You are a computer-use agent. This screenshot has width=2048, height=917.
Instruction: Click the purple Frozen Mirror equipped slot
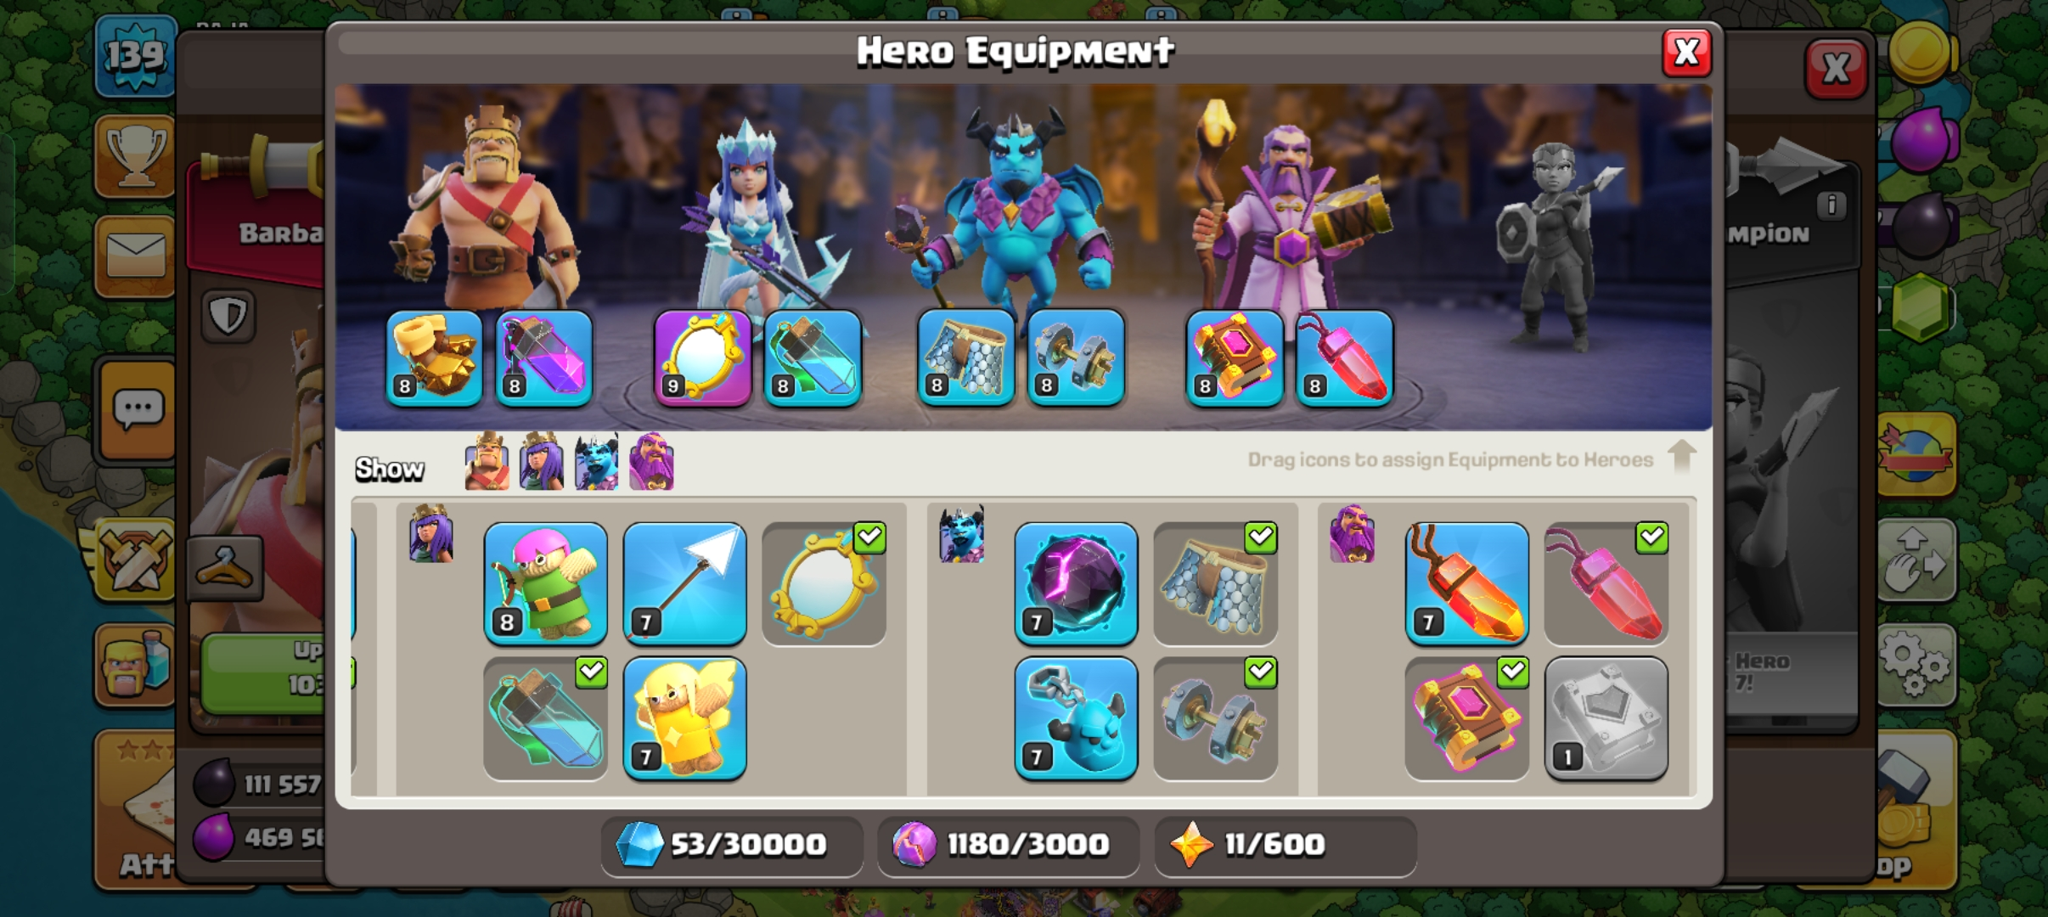[x=702, y=357]
